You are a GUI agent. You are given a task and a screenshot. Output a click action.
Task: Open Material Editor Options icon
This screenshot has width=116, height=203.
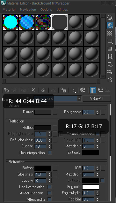[110, 64]
